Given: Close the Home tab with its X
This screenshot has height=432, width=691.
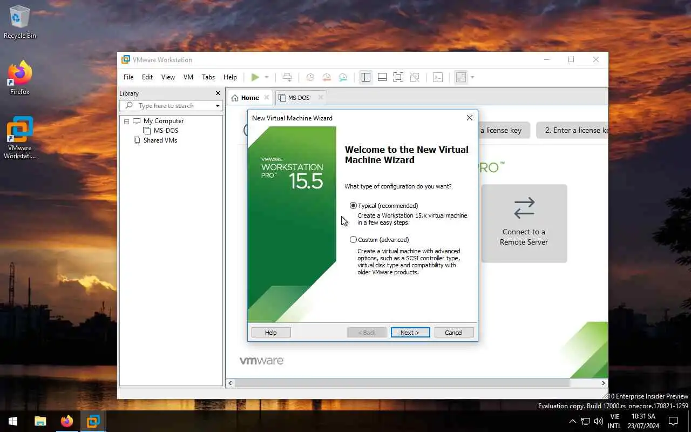Looking at the screenshot, I should (266, 98).
